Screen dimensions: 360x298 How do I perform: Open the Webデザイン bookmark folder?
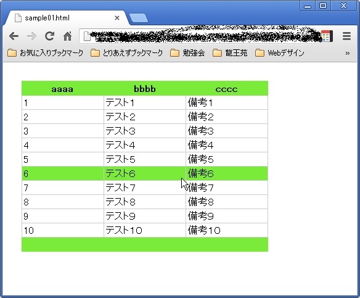point(280,53)
